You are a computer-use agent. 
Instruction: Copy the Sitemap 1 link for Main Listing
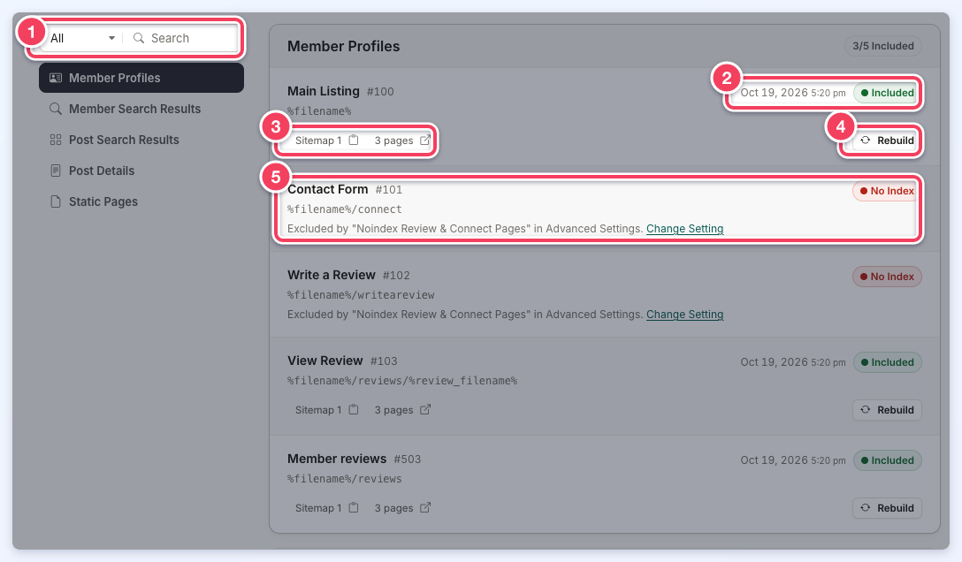354,140
